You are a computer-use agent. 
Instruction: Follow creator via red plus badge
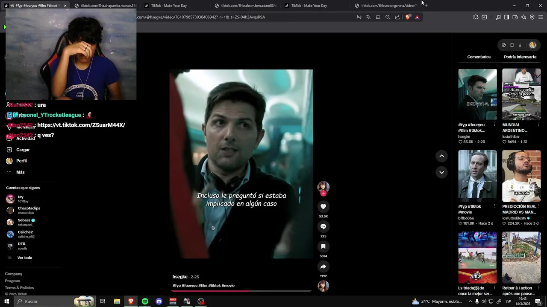[x=323, y=194]
